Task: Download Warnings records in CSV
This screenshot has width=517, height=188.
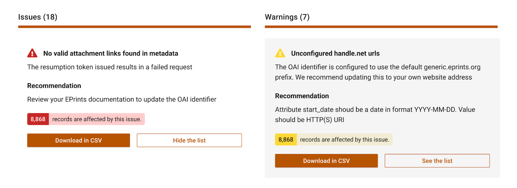Action: pyautogui.click(x=326, y=161)
